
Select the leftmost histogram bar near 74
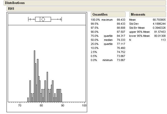(x=28, y=100)
